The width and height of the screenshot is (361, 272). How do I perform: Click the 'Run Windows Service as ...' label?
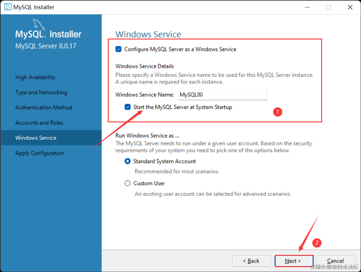coord(147,136)
